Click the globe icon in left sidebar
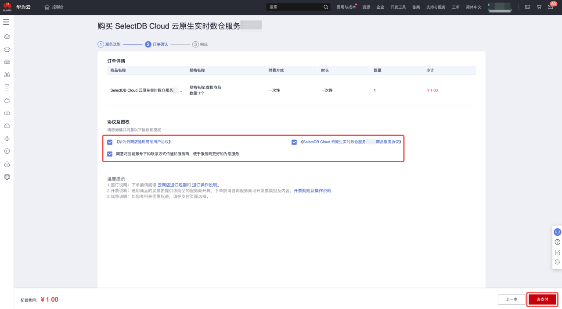562x309 pixels. 7,177
